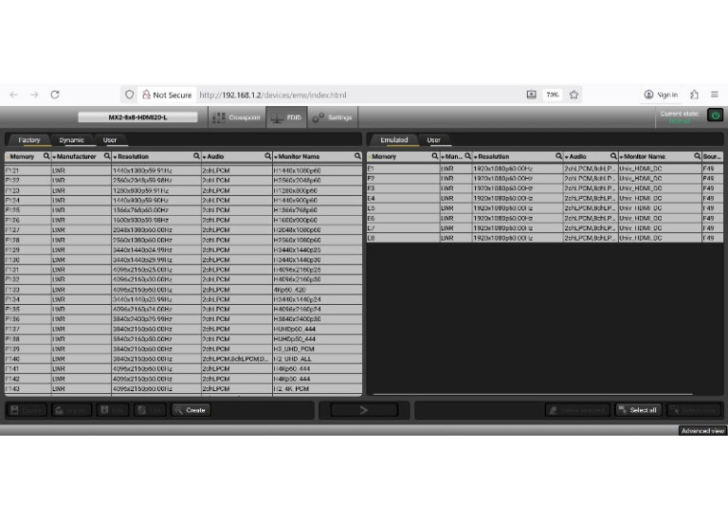Switch to the Dynamic EDID tab
The image size is (728, 519).
pos(71,140)
